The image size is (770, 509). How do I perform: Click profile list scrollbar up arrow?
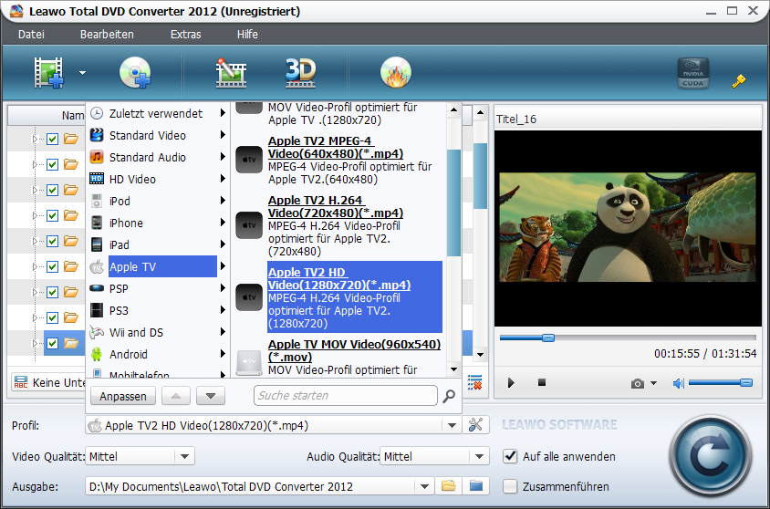453,109
